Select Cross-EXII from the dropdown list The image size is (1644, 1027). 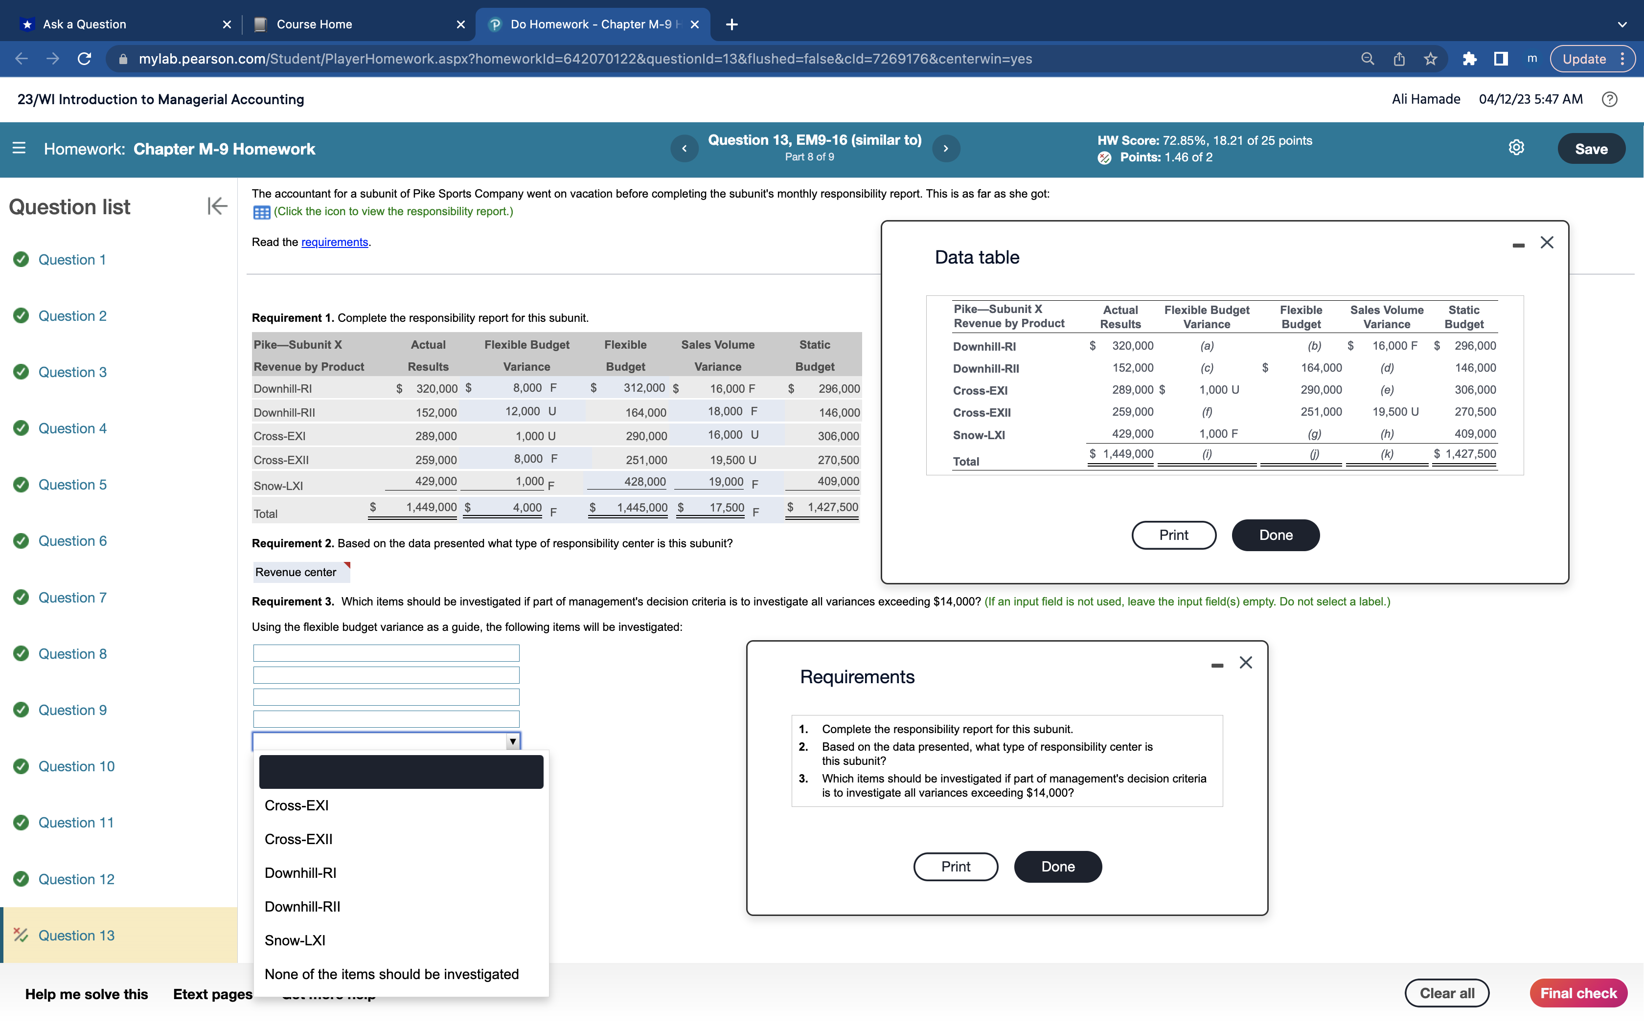pyautogui.click(x=298, y=839)
